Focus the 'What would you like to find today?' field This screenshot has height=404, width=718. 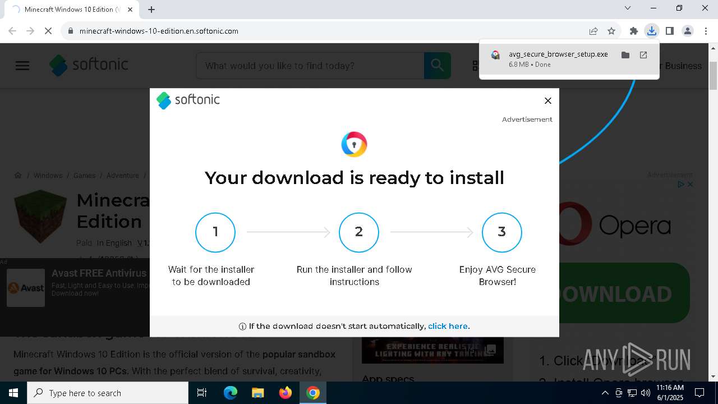(310, 66)
